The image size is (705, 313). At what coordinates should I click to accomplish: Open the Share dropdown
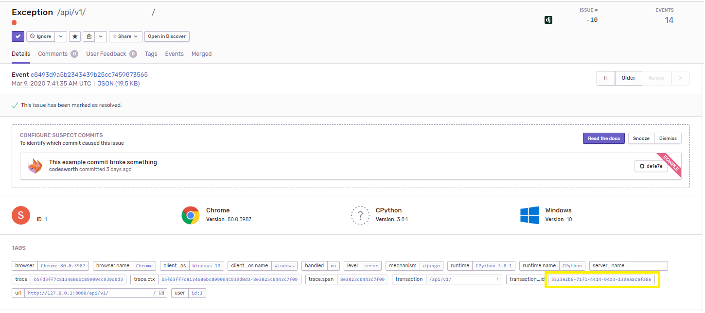[125, 36]
